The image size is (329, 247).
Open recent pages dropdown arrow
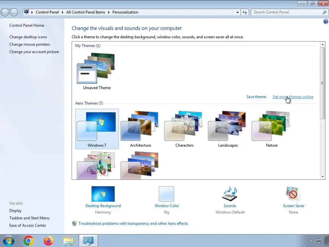pos(20,13)
